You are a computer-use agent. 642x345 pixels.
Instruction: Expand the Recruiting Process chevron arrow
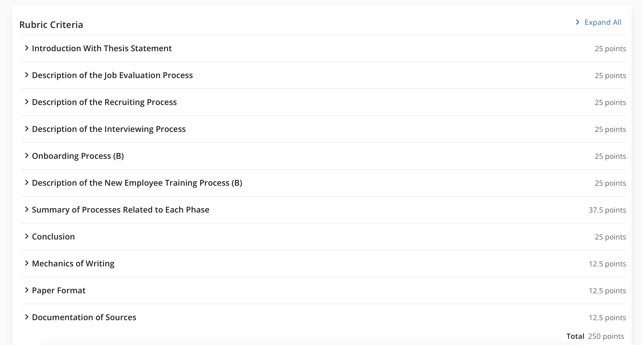27,102
